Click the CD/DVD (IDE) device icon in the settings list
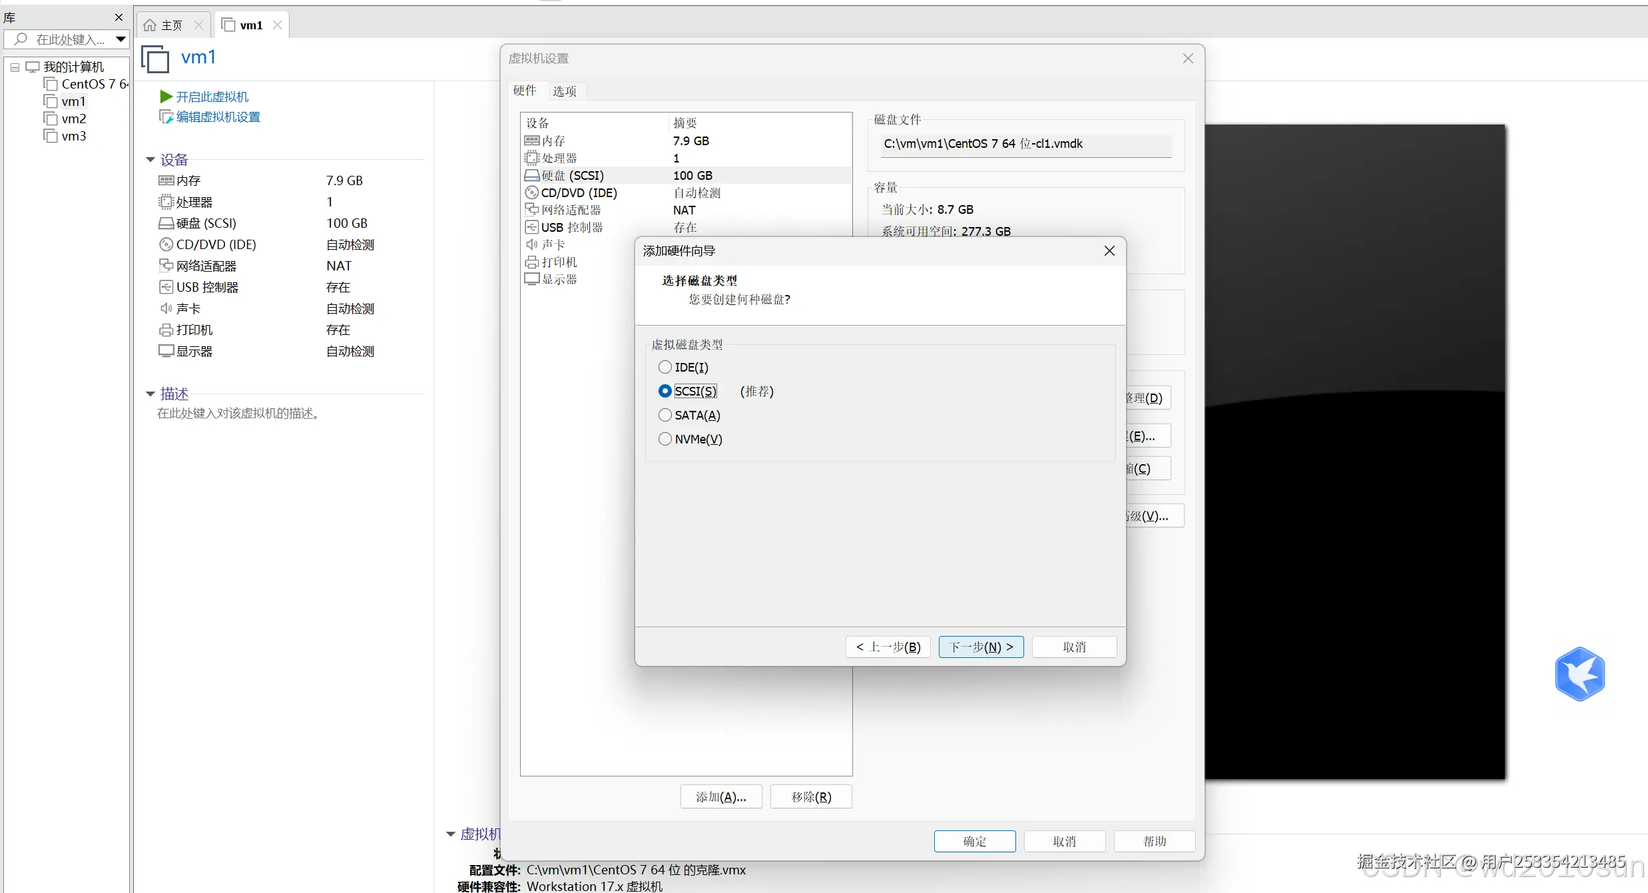1648x893 pixels. click(531, 192)
